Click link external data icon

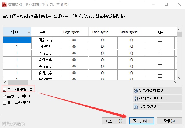coord(136,91)
